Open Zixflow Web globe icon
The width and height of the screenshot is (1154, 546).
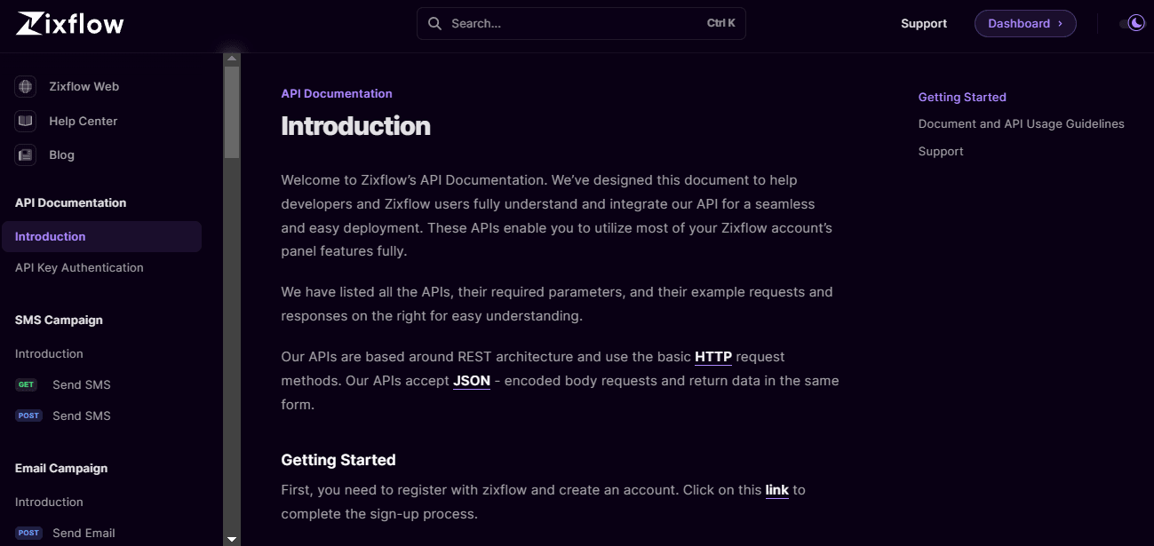click(26, 86)
